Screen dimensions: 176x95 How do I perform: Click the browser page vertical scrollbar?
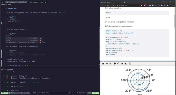pos(175,21)
